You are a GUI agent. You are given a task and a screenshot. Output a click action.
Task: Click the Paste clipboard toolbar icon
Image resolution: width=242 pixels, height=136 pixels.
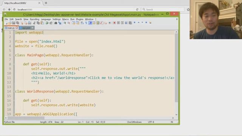[42, 23]
